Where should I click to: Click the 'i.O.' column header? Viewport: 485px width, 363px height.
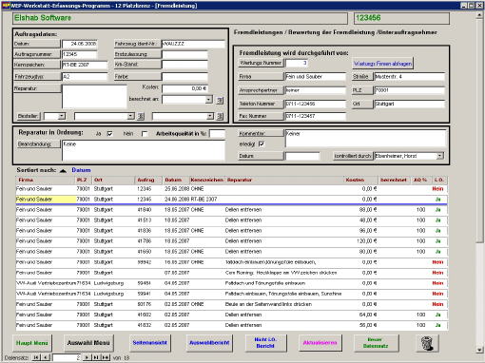(x=439, y=180)
